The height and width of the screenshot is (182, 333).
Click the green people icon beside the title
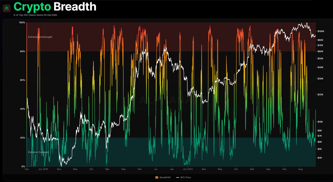tap(6, 8)
